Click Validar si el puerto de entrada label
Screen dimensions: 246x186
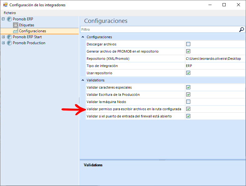pos(129,116)
